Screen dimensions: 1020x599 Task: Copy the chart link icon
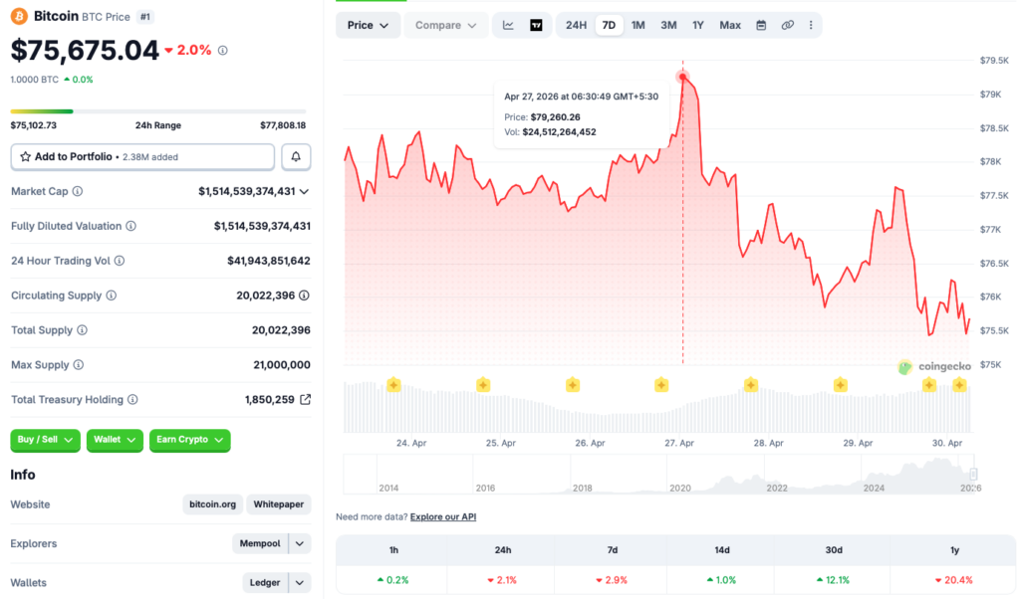788,25
